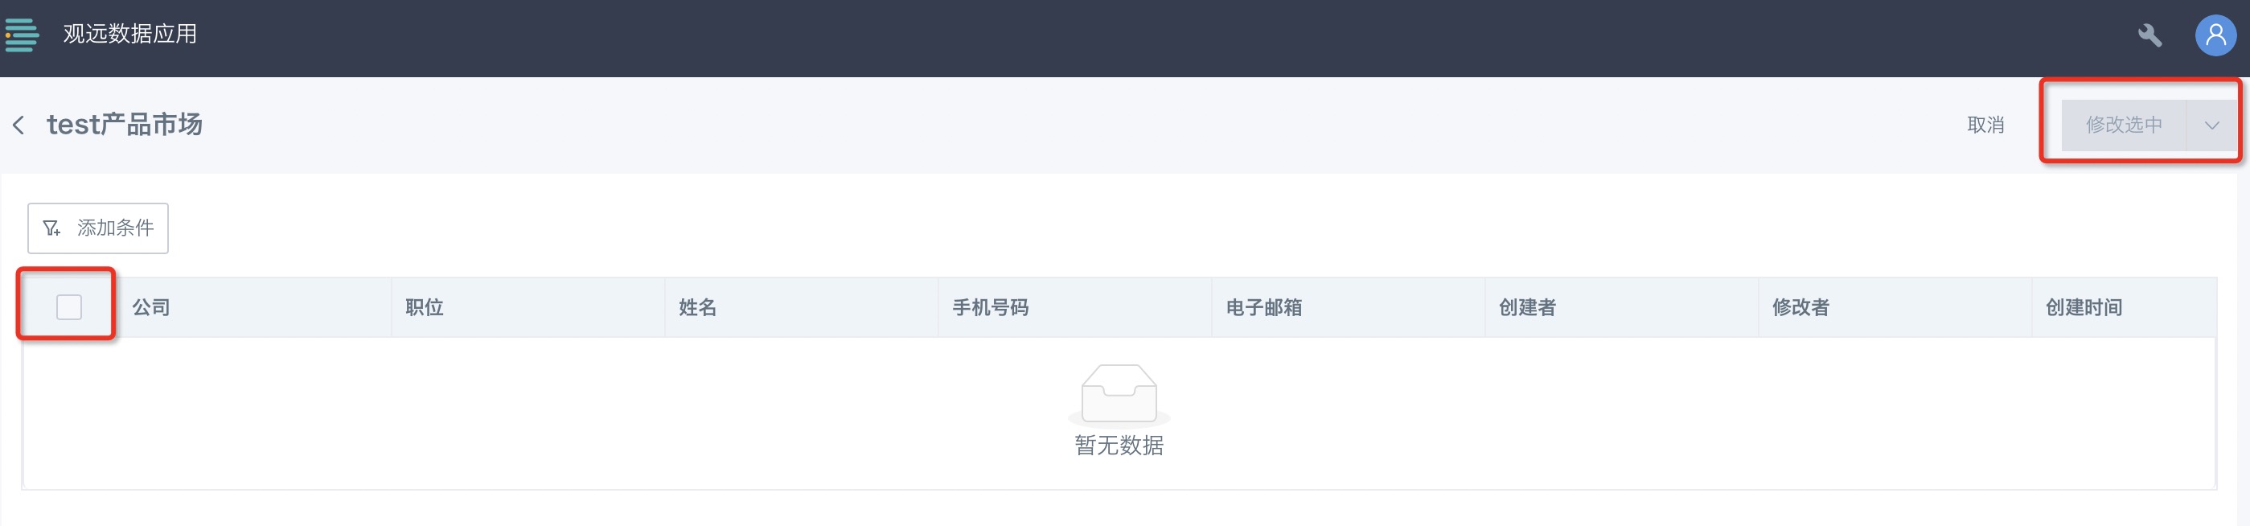Select the 创建时间 column header
Screen dimensions: 2250x526
(x=2125, y=306)
